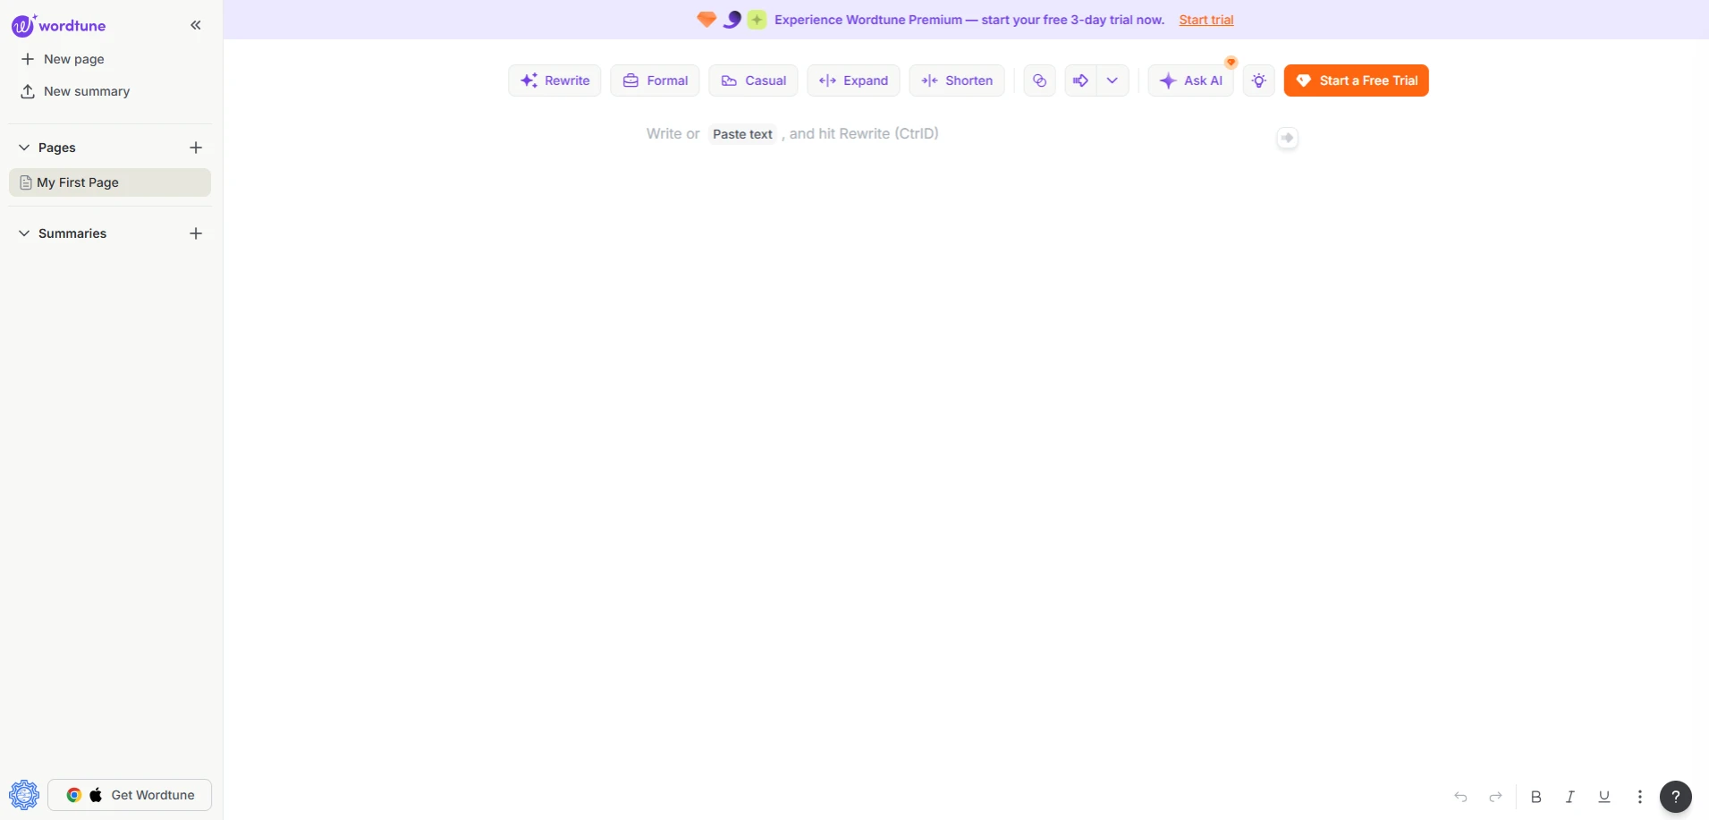This screenshot has height=820, width=1709.
Task: Click the lightbulb icon
Action: tap(1259, 80)
